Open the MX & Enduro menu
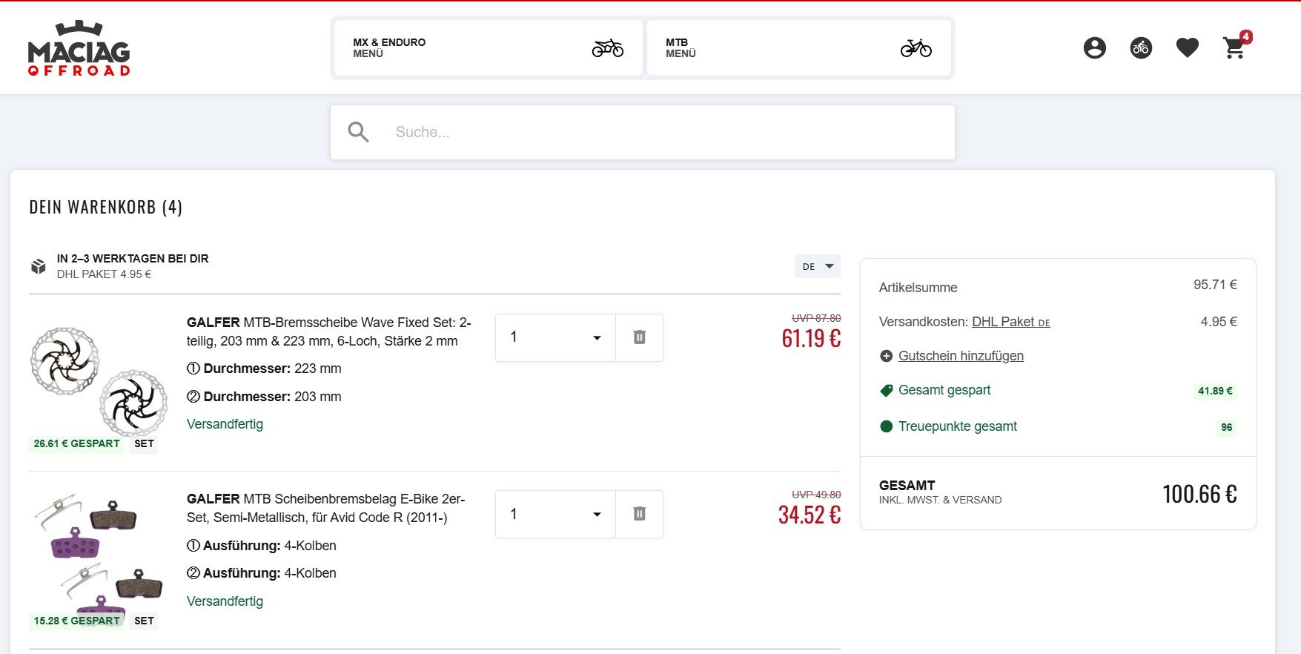1301x654 pixels. pyautogui.click(x=488, y=48)
